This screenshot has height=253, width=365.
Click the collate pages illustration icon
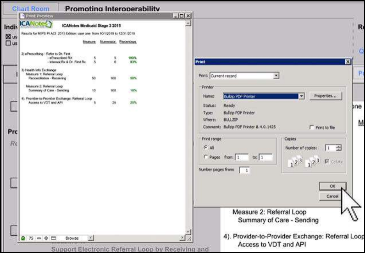(304, 161)
